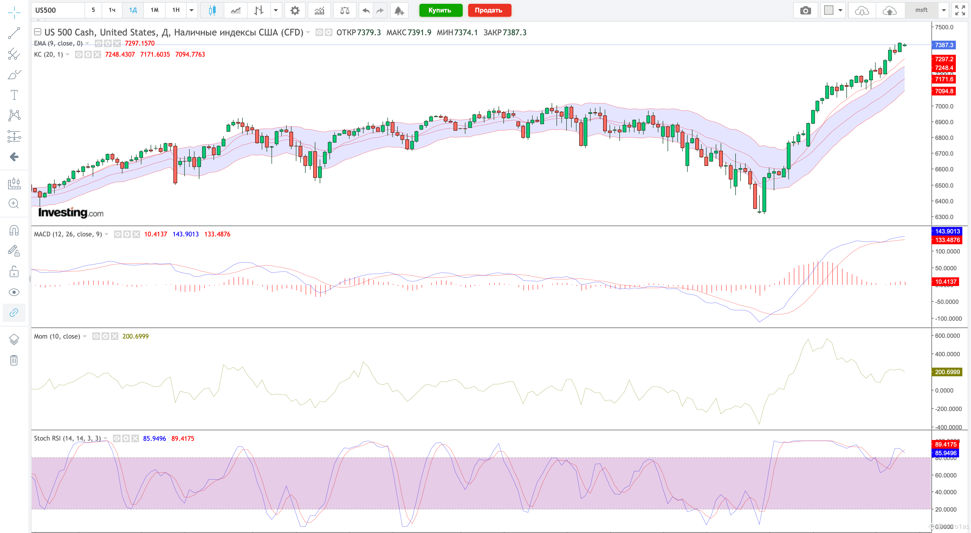The image size is (971, 533).
Task: Expand more time intervals dropdown
Action: click(x=192, y=10)
